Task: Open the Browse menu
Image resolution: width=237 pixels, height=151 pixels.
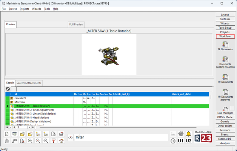Action: click(x=13, y=9)
